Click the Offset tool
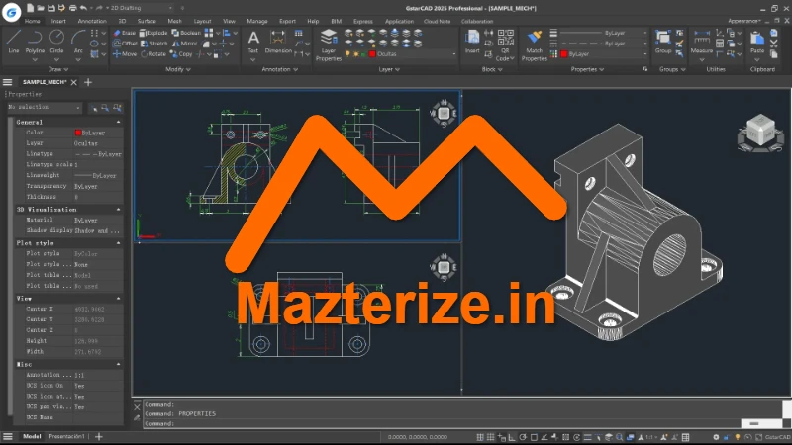This screenshot has height=445, width=792. [125, 44]
